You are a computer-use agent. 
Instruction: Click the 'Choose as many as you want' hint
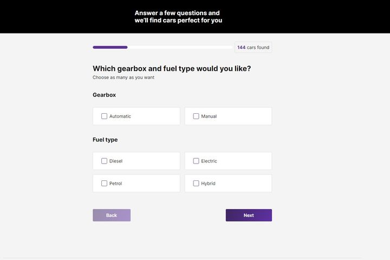[123, 77]
